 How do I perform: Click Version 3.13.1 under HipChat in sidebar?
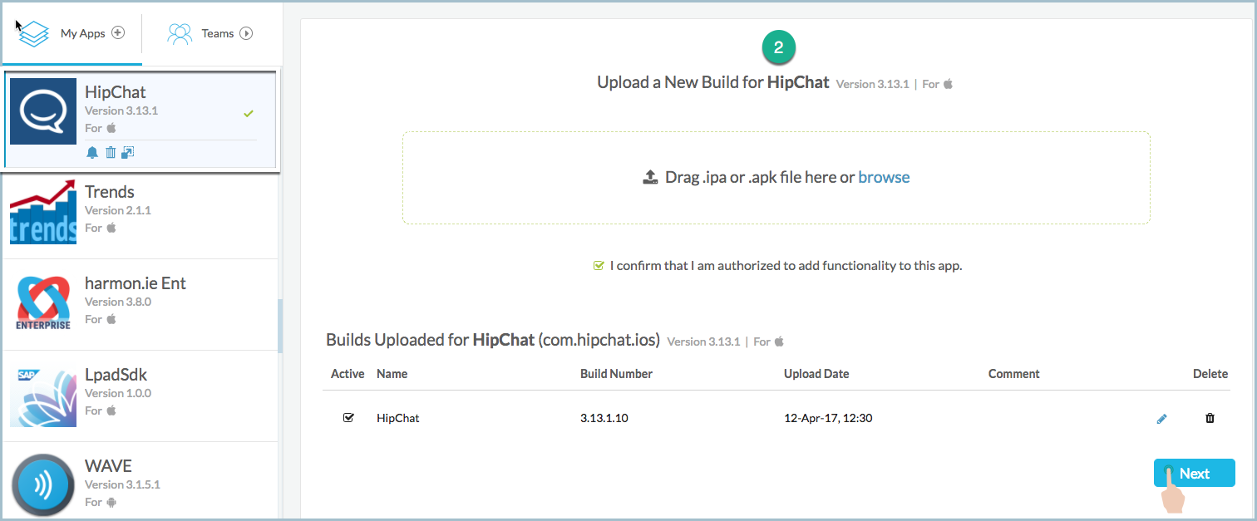(x=121, y=111)
